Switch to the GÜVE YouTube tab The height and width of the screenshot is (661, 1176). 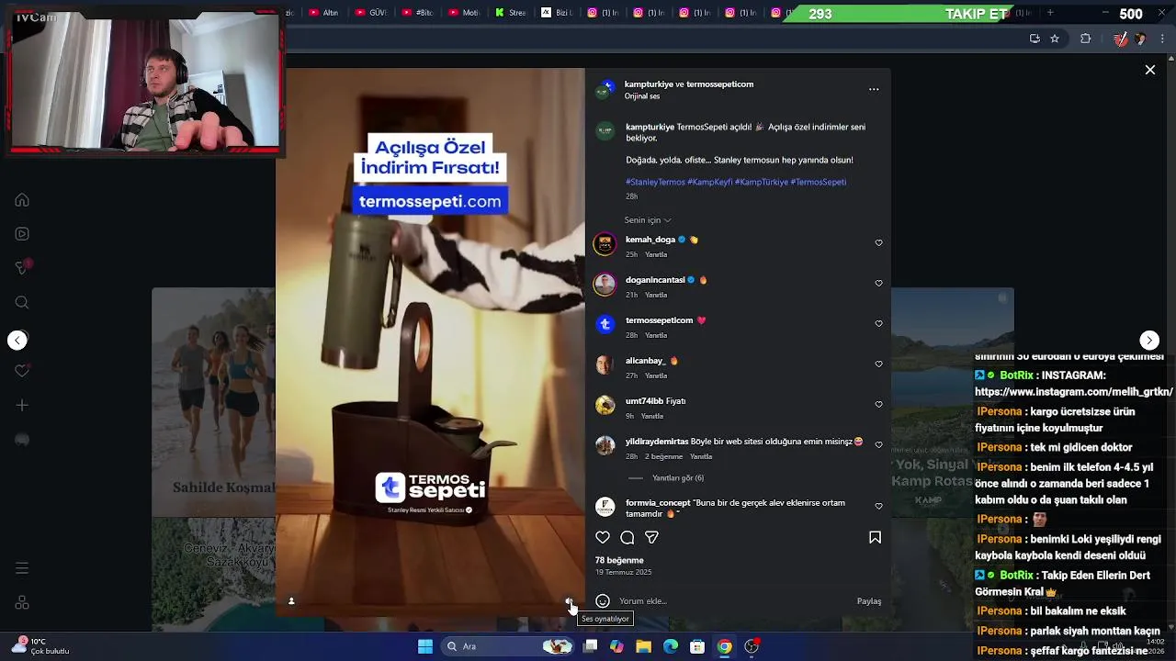point(369,13)
